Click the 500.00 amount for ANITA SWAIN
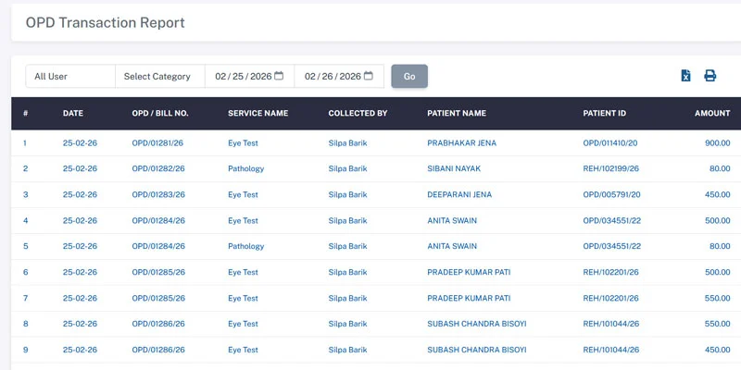The height and width of the screenshot is (370, 741). (717, 220)
